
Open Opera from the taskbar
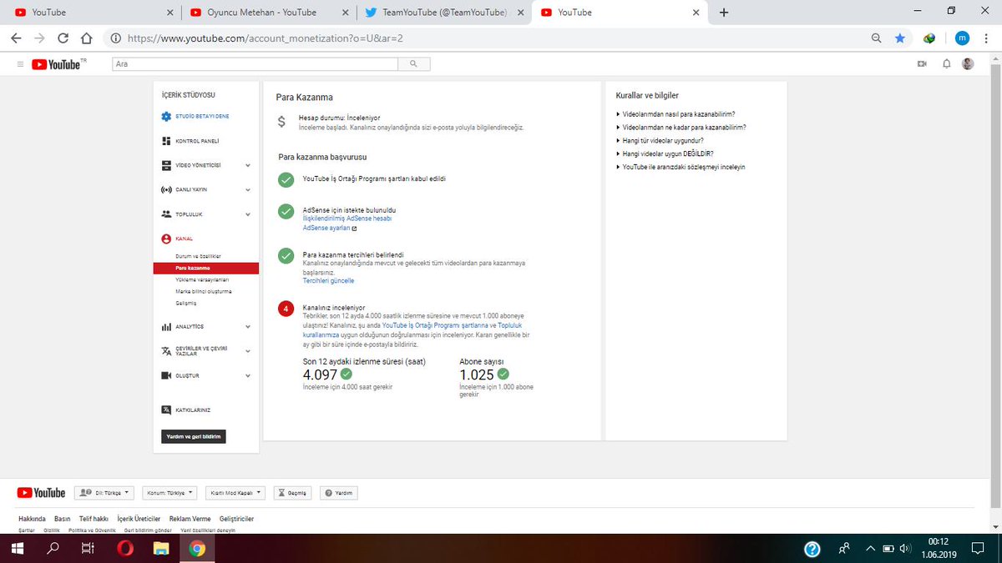tap(125, 549)
